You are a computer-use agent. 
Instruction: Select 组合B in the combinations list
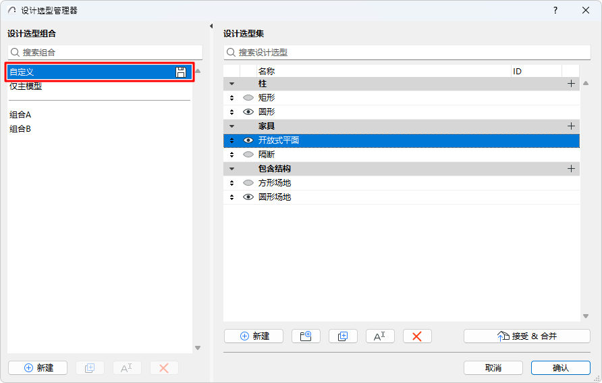(99, 129)
